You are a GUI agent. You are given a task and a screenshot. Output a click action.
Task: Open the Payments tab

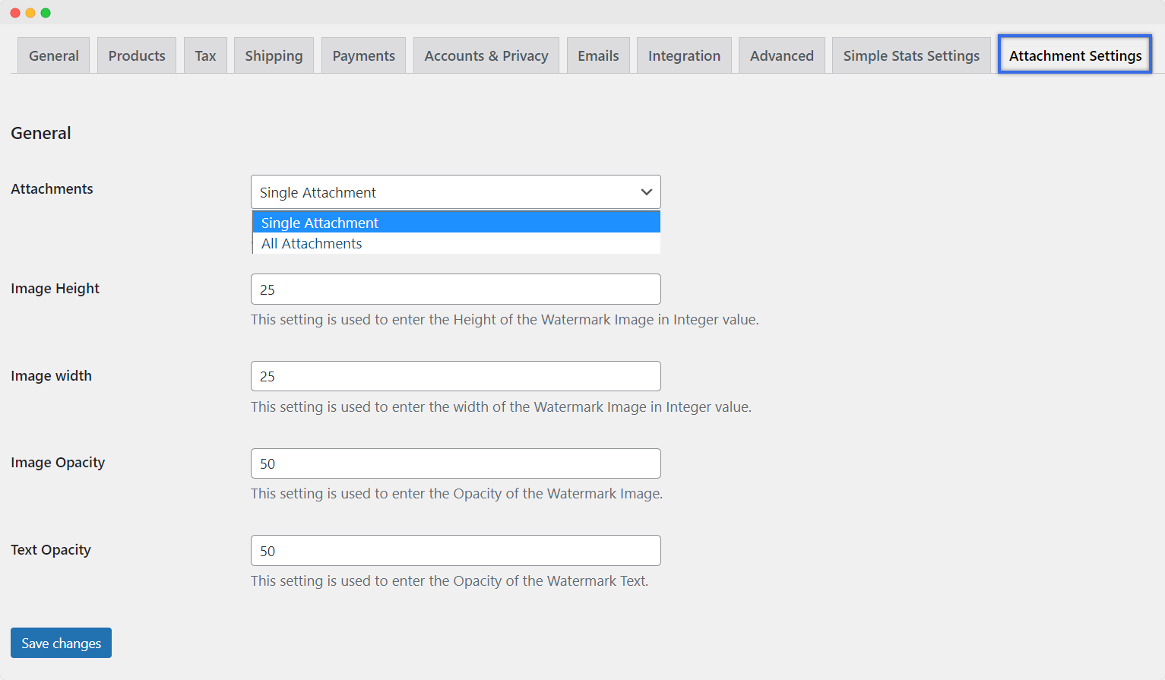[x=363, y=55]
